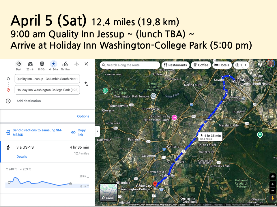Select the Cycling mode bike icon
Viewport: 277px width, 207px height.
tap(65, 64)
